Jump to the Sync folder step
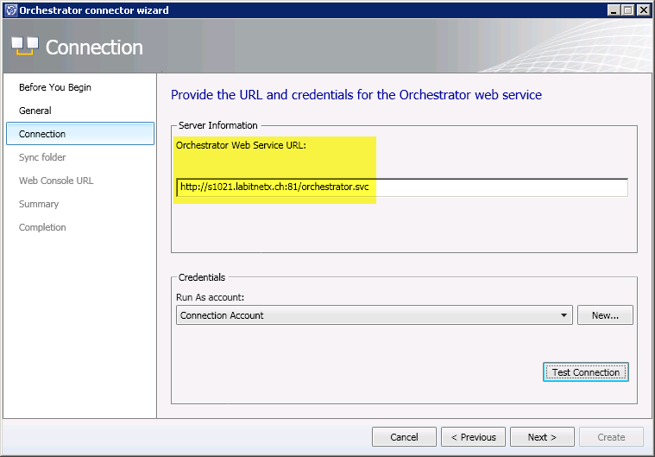This screenshot has height=457, width=655. pos(42,157)
